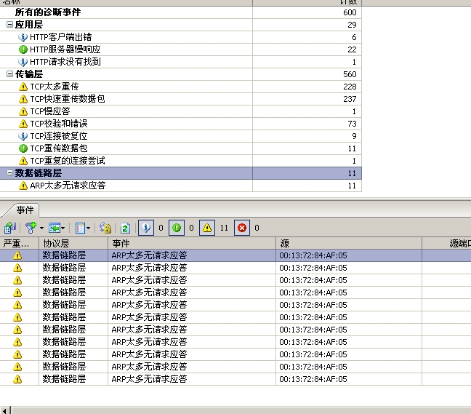Open the checklist icon's dropdown arrow
The height and width of the screenshot is (414, 471).
pos(89,228)
